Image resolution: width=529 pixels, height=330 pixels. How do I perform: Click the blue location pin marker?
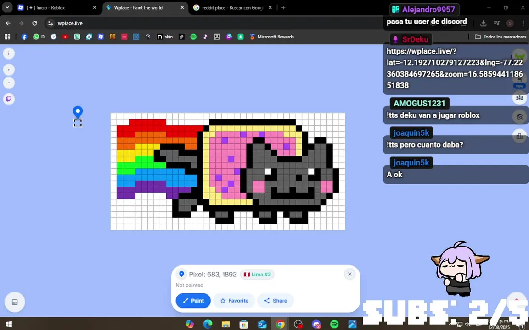pos(78,112)
